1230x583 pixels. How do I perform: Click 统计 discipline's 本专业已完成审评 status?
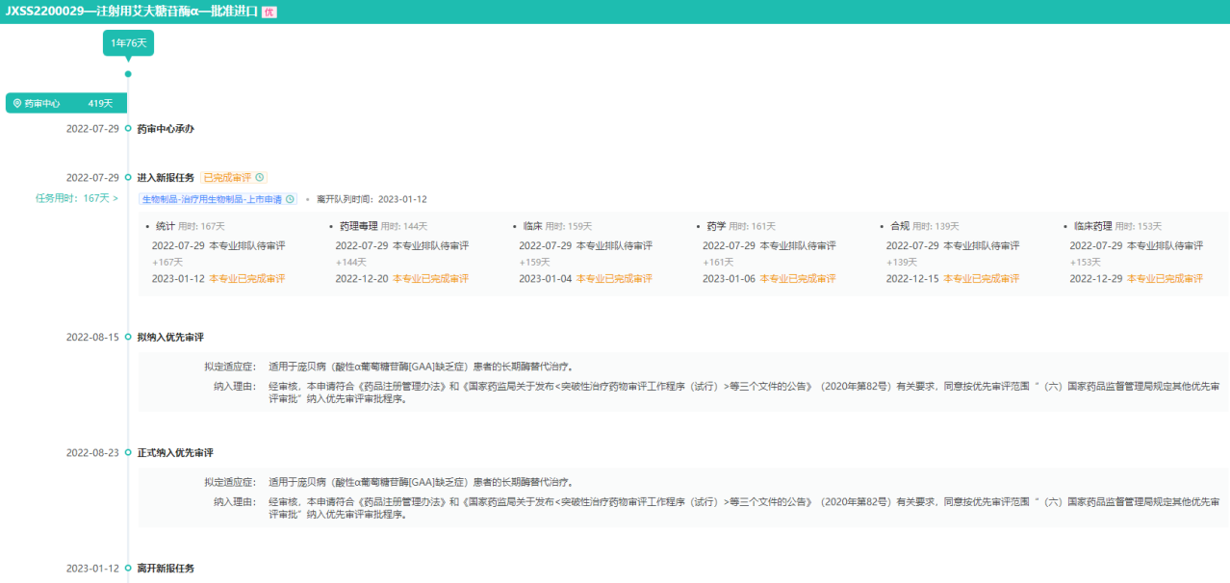[x=247, y=279]
